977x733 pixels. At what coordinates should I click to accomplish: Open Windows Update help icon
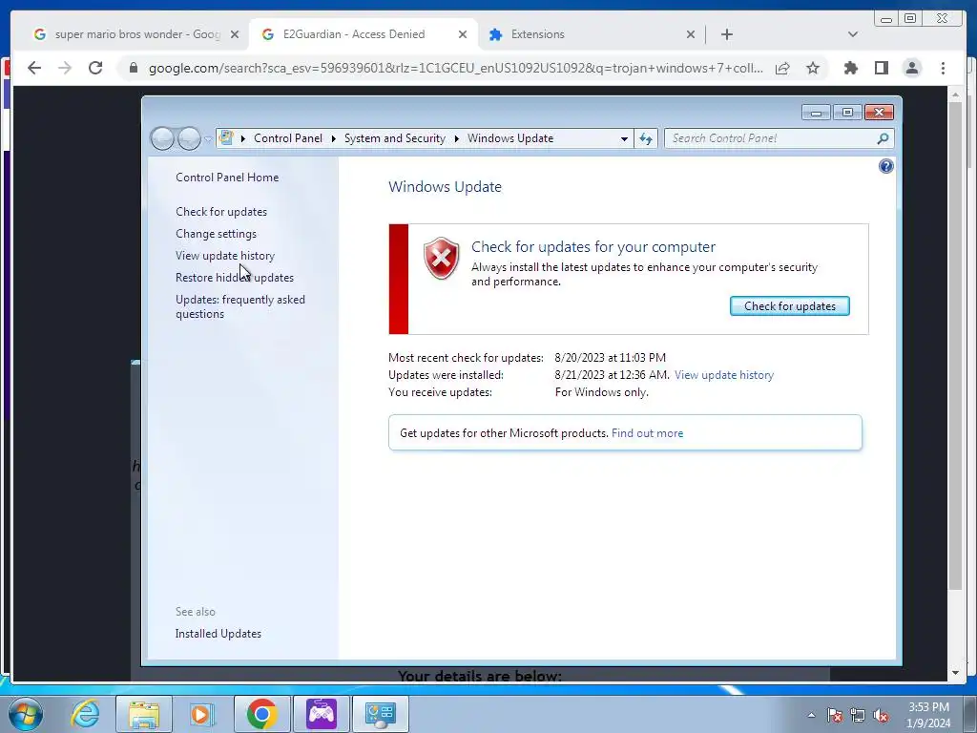885,166
